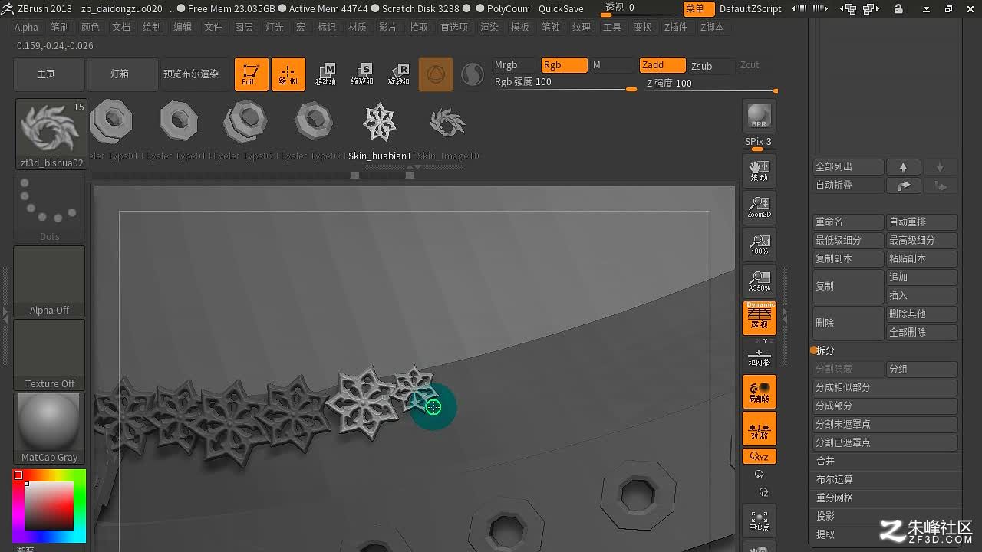The width and height of the screenshot is (982, 552).
Task: Open the MatCap Gray material picker
Action: click(49, 429)
